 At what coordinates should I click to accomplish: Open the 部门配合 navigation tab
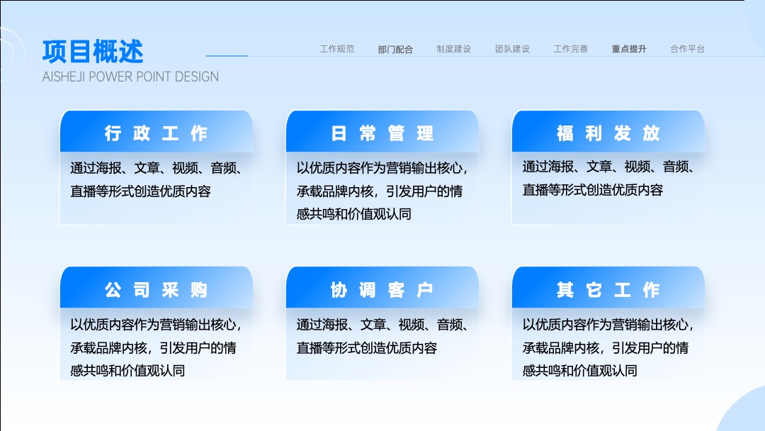395,50
